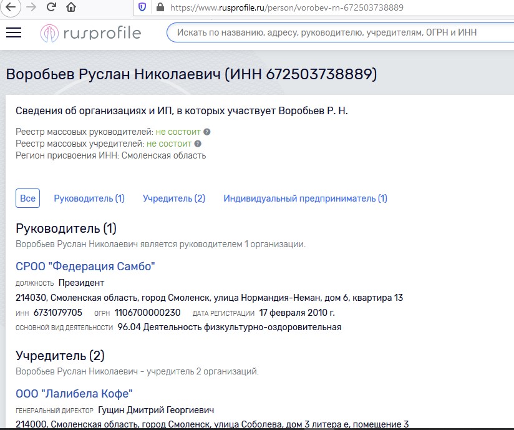Click the position value 'Президент'

click(x=81, y=283)
